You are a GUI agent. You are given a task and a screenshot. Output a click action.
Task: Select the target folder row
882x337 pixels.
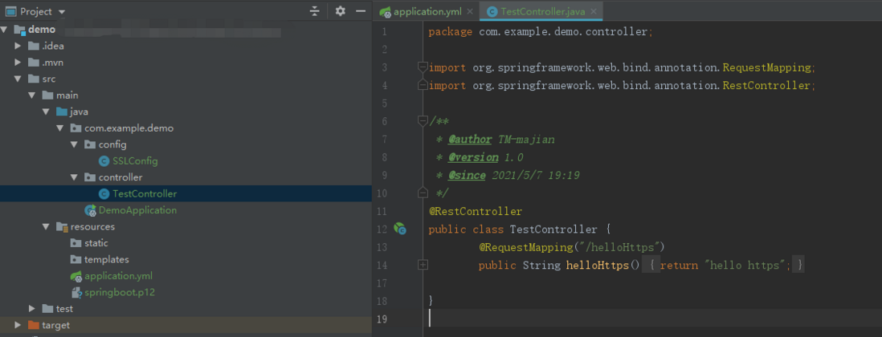click(x=186, y=325)
